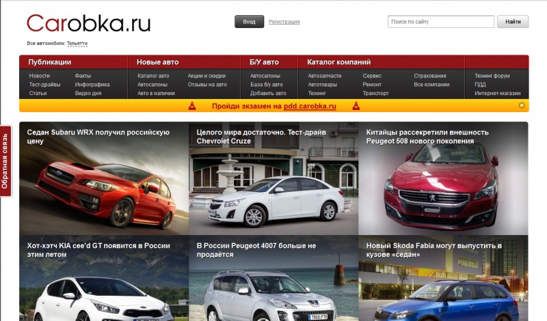Open Ремонт category
The width and height of the screenshot is (547, 321).
click(372, 84)
